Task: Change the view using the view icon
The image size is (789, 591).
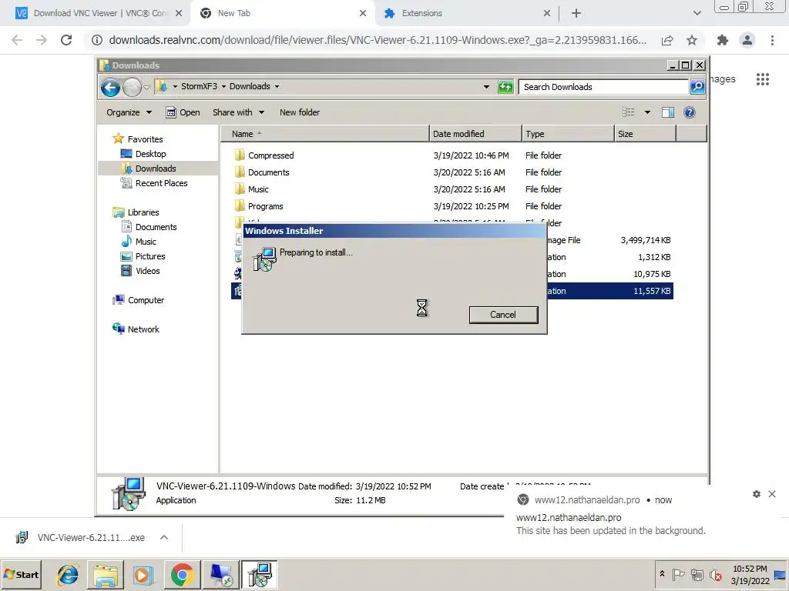Action: [x=629, y=112]
